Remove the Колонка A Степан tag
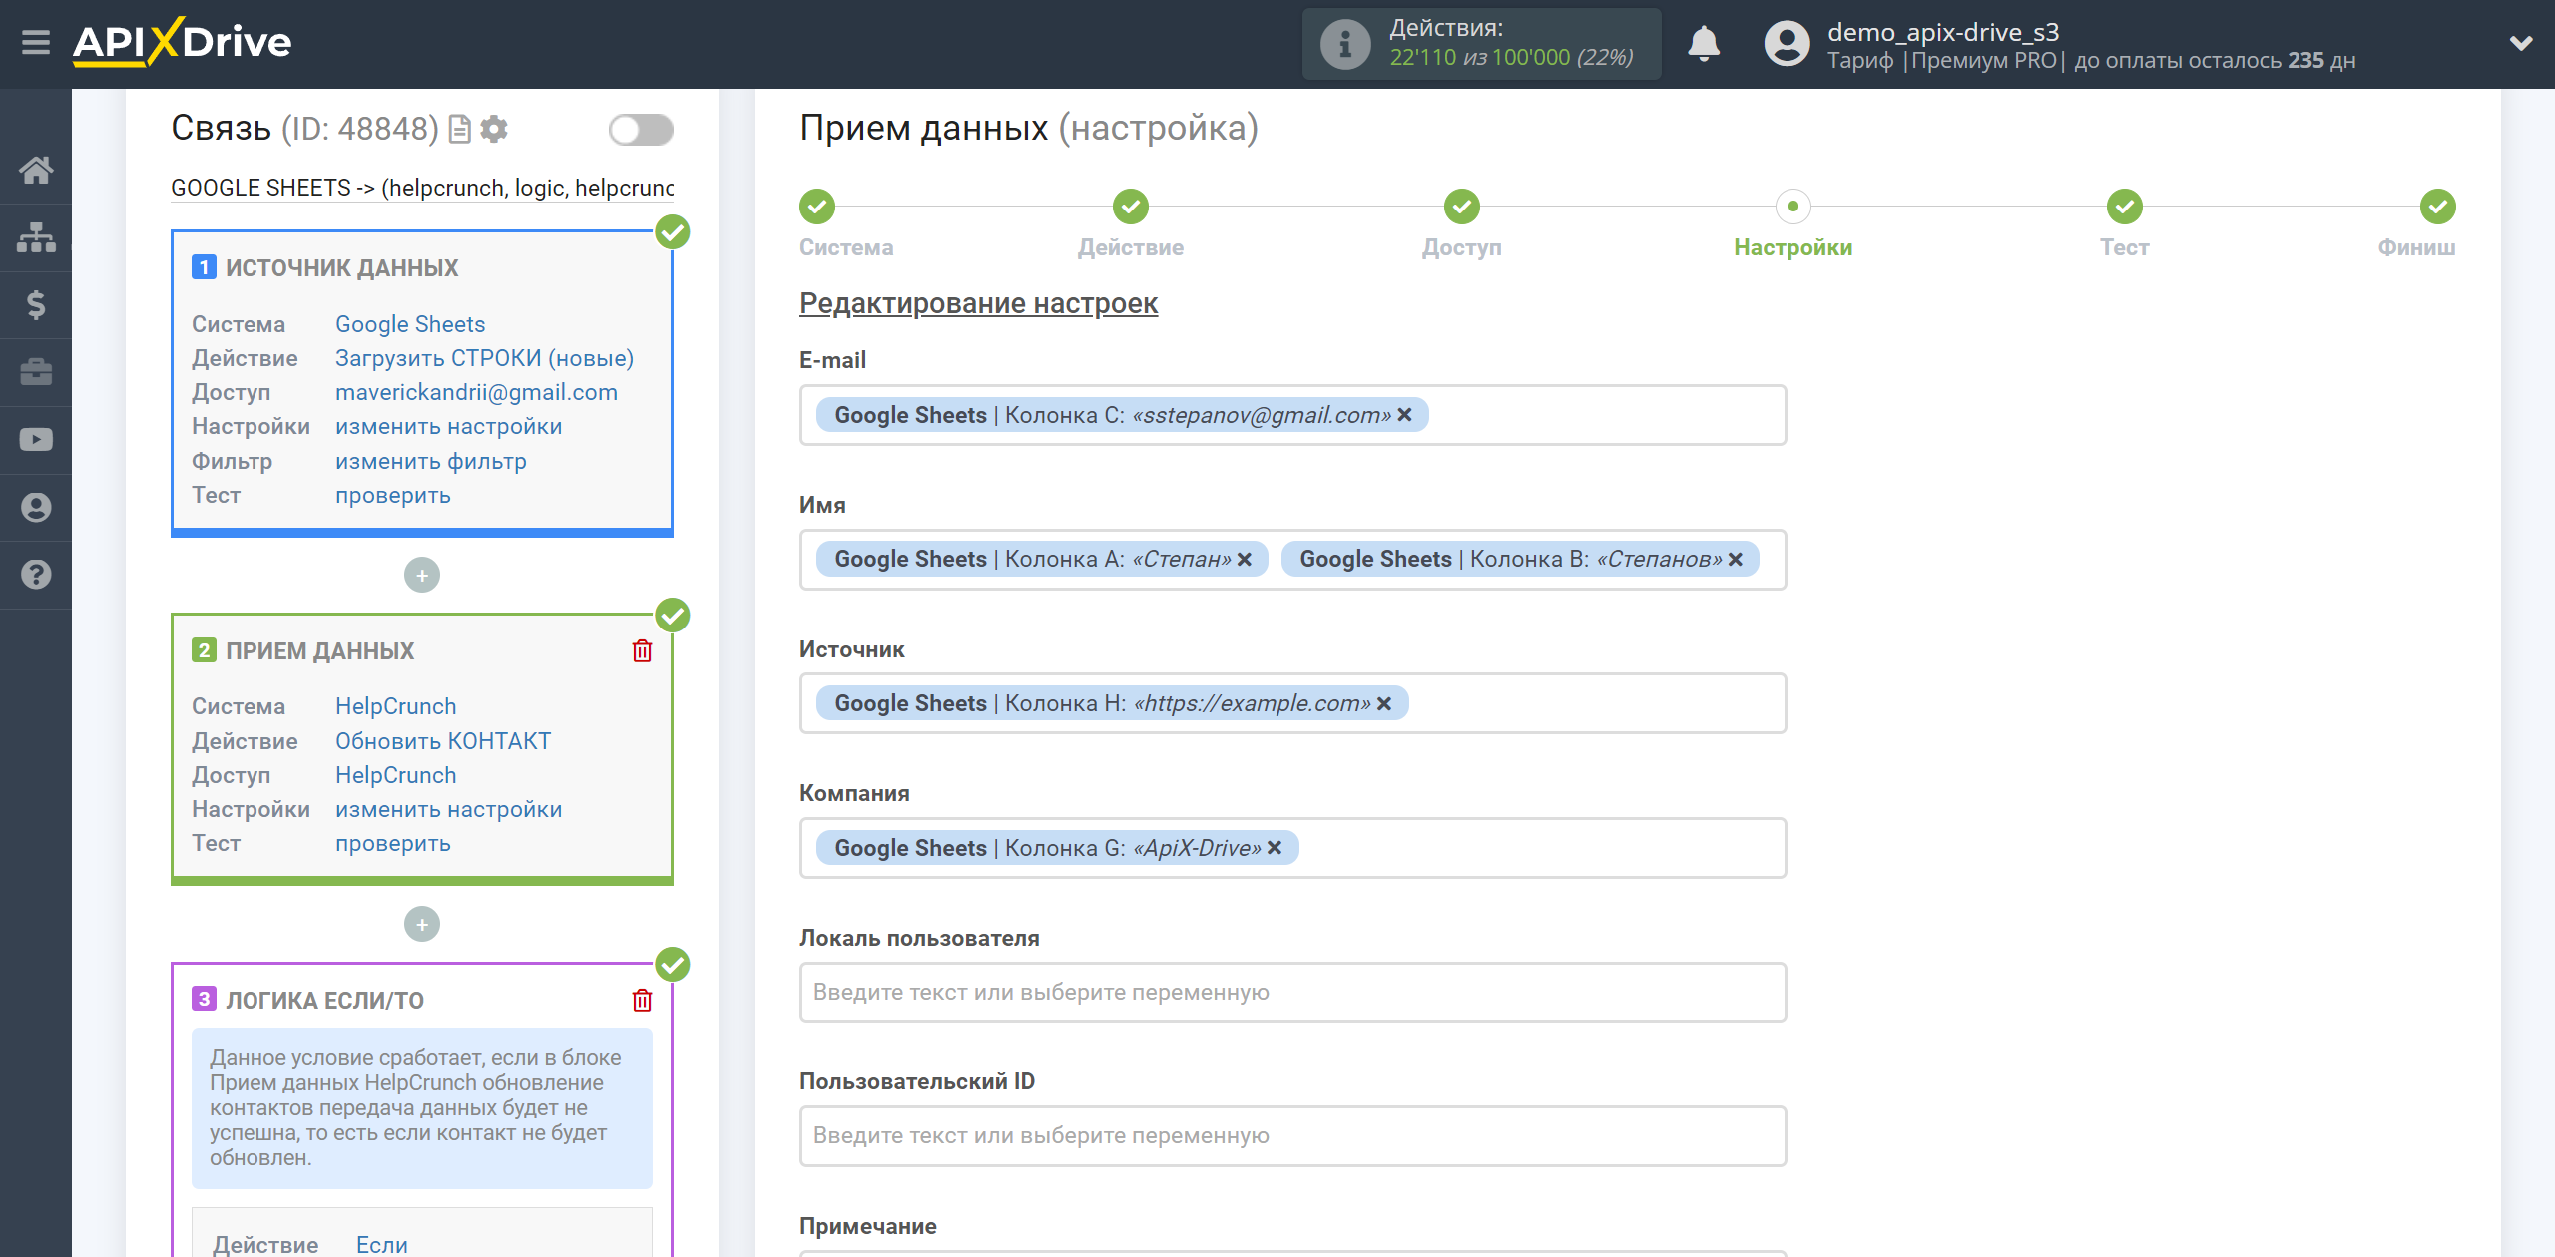 point(1244,560)
